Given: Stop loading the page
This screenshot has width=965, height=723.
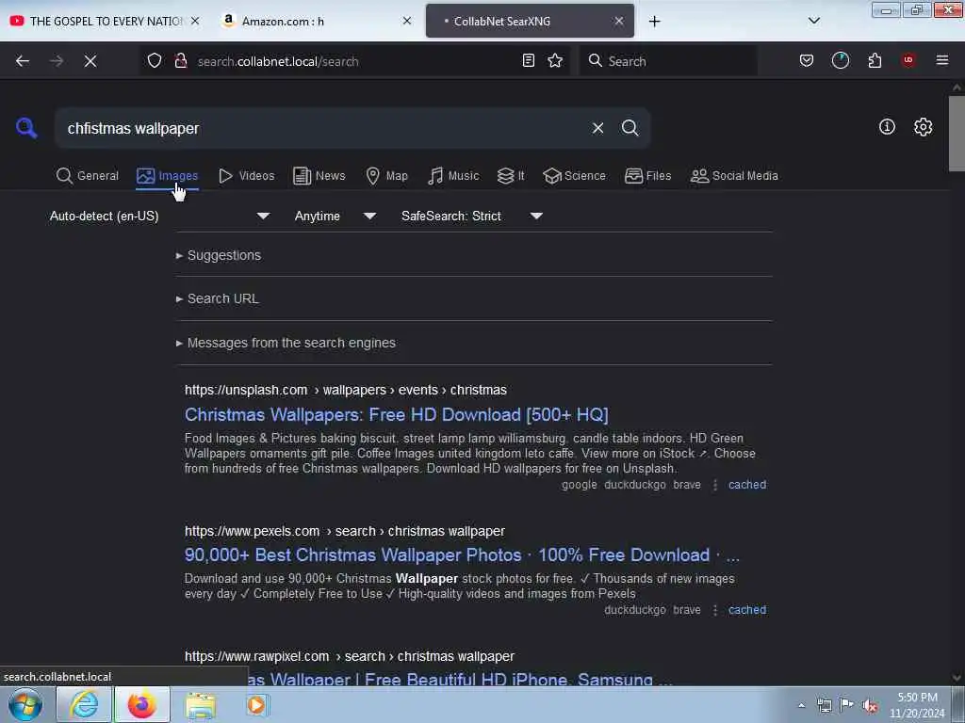Looking at the screenshot, I should 90,61.
